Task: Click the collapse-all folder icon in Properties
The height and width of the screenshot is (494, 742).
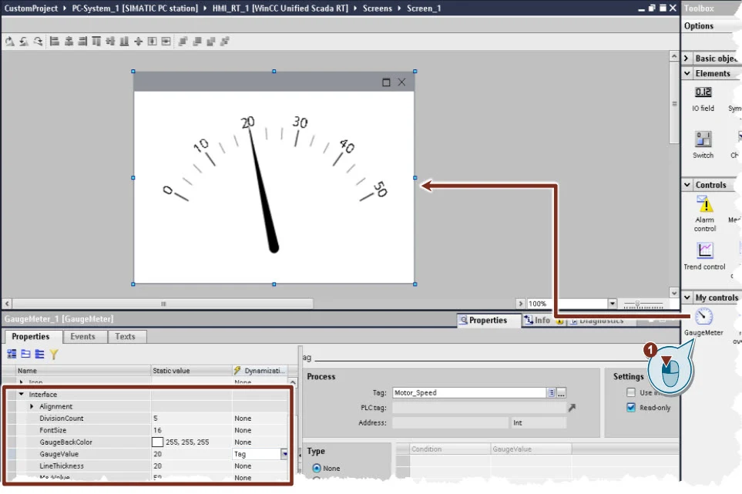Action: [x=25, y=354]
